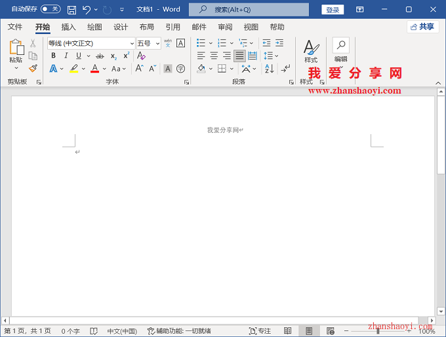Image resolution: width=446 pixels, height=337 pixels.
Task: Click the vertical scrollbar down arrow
Action: pyautogui.click(x=441, y=311)
